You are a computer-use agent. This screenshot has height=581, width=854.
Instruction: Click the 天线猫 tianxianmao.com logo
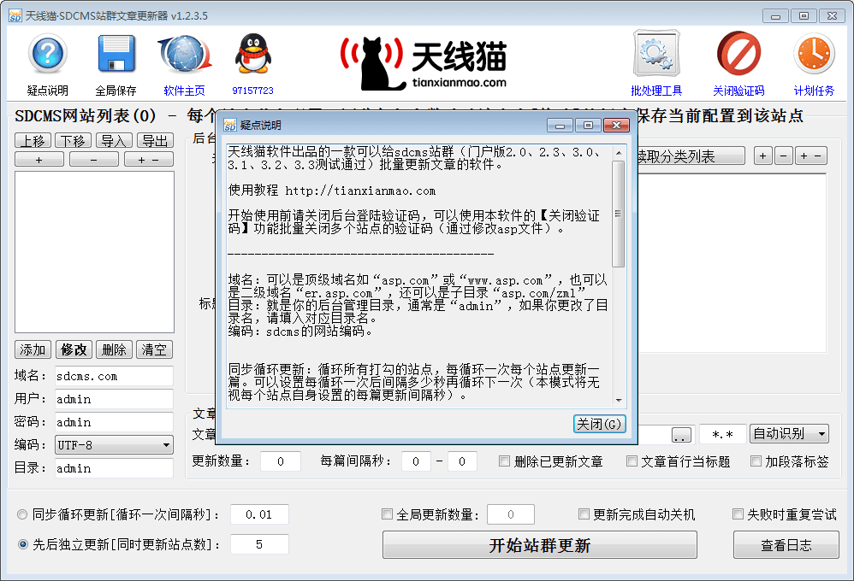coord(424,63)
